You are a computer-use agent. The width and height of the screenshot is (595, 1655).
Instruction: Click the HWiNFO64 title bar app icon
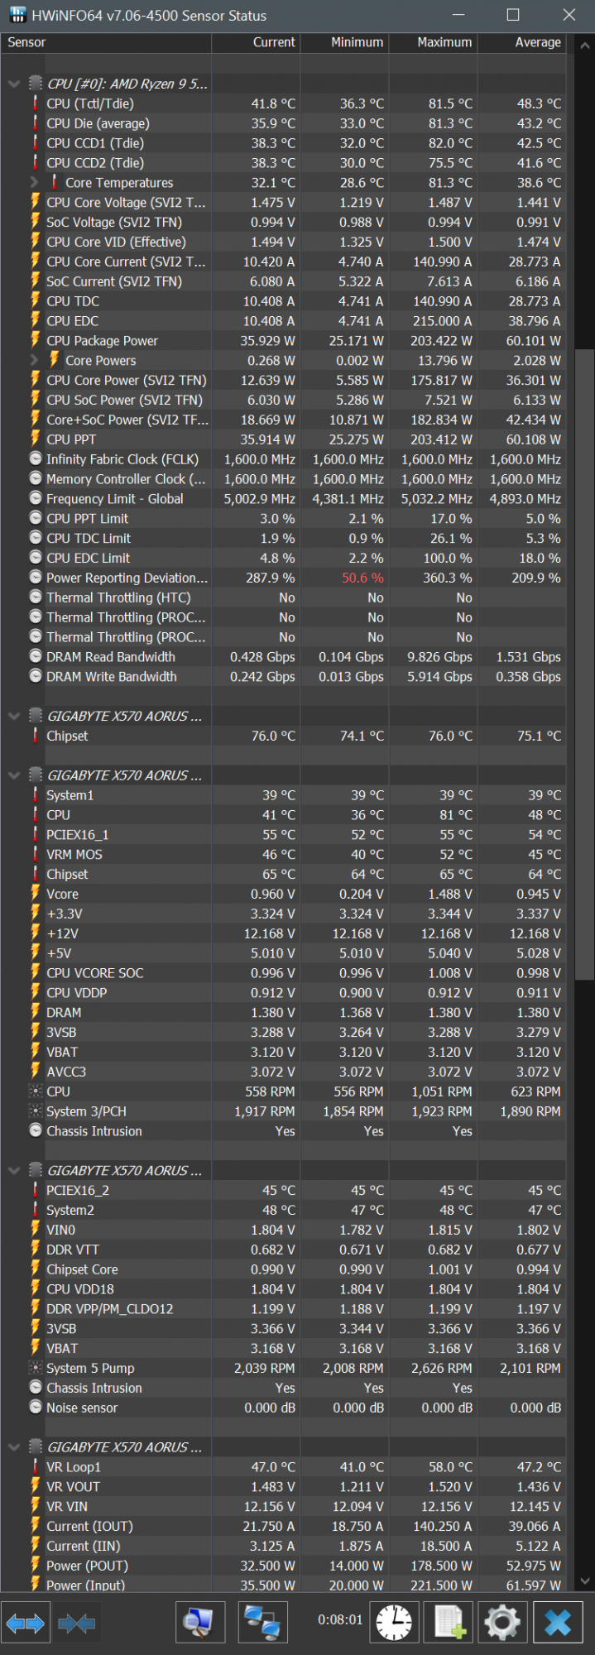pyautogui.click(x=17, y=15)
